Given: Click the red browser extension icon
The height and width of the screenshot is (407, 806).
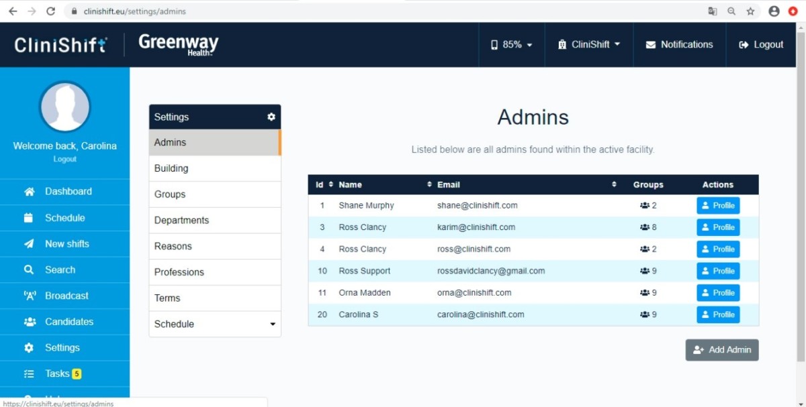Looking at the screenshot, I should tap(793, 11).
